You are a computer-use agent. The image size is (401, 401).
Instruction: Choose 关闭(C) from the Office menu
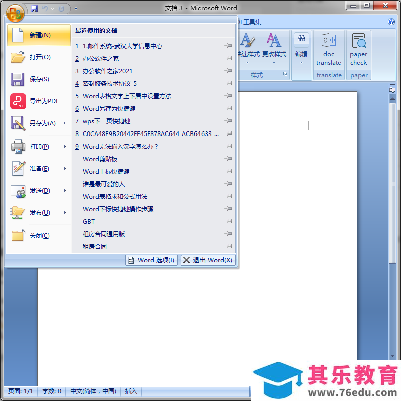(x=39, y=235)
